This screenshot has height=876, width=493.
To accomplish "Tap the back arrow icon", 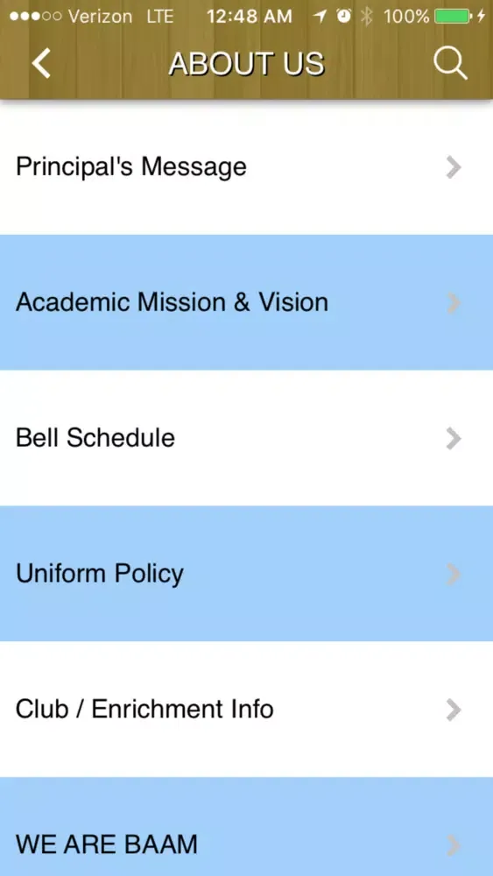I will coord(41,62).
